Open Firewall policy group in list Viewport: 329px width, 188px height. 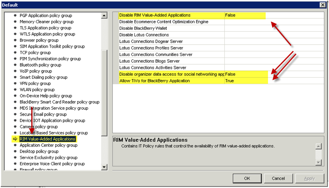[x=38, y=170]
